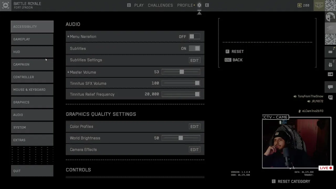Click the collapse sidebar arrow icon
Screen dimensions: 336x189
click(330, 75)
